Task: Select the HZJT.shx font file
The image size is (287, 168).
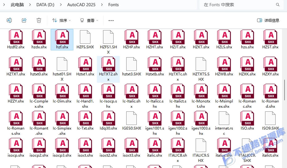Action: click(178, 40)
